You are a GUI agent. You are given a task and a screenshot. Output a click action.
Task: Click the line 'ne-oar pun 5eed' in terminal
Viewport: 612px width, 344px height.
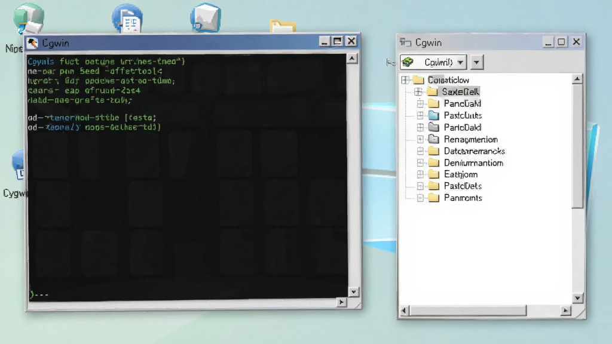pyautogui.click(x=95, y=71)
